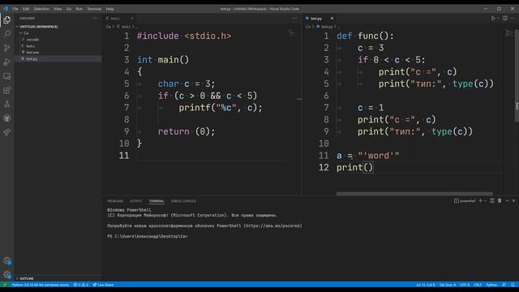Select test.py file in Explorer
The image size is (519, 292).
pyautogui.click(x=58, y=58)
